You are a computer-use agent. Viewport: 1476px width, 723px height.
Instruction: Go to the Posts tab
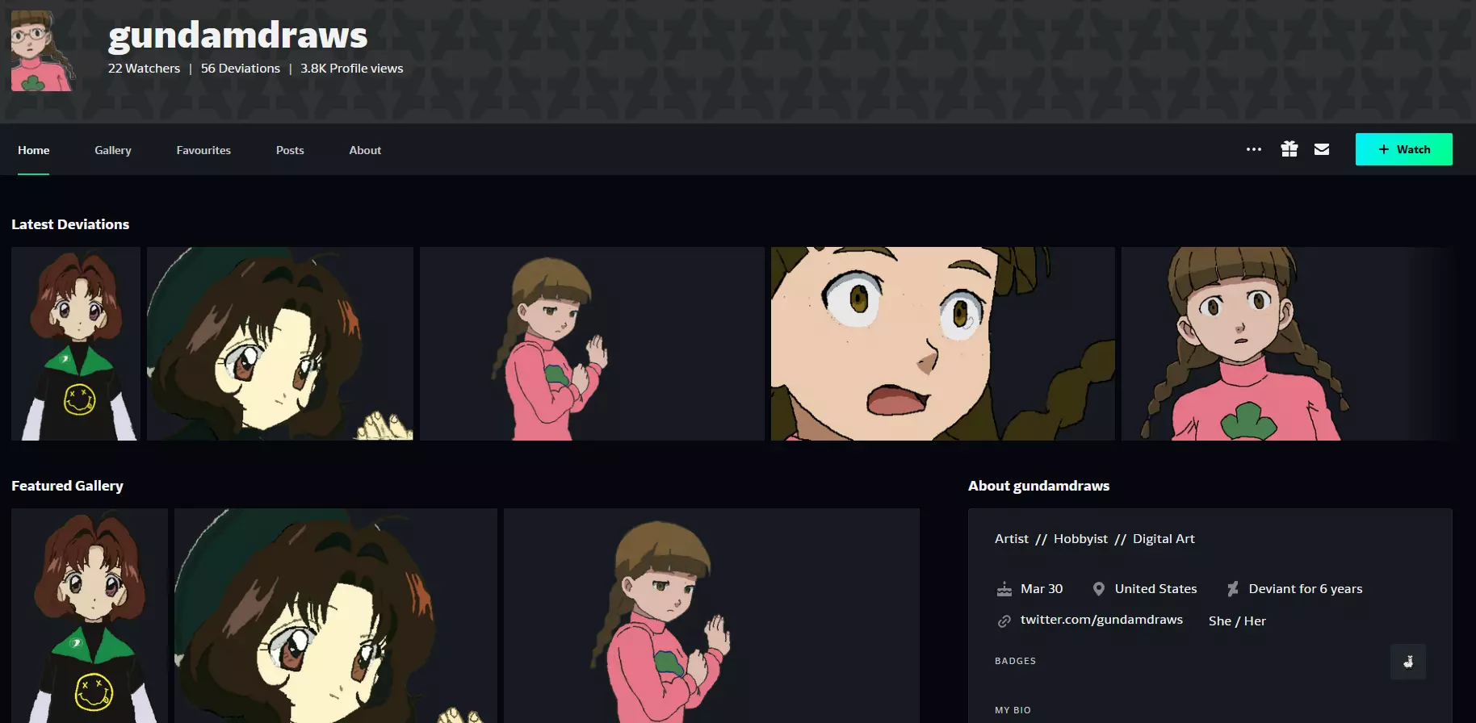[x=290, y=150]
